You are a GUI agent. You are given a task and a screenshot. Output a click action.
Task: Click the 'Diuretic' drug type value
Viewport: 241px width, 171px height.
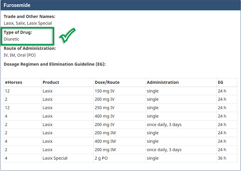11,39
